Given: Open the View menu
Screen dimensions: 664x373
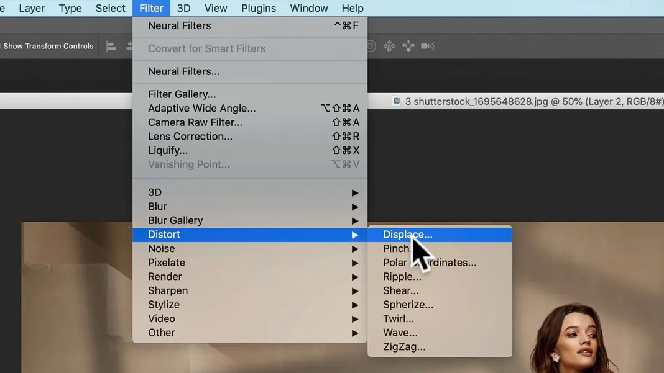Looking at the screenshot, I should tap(216, 8).
